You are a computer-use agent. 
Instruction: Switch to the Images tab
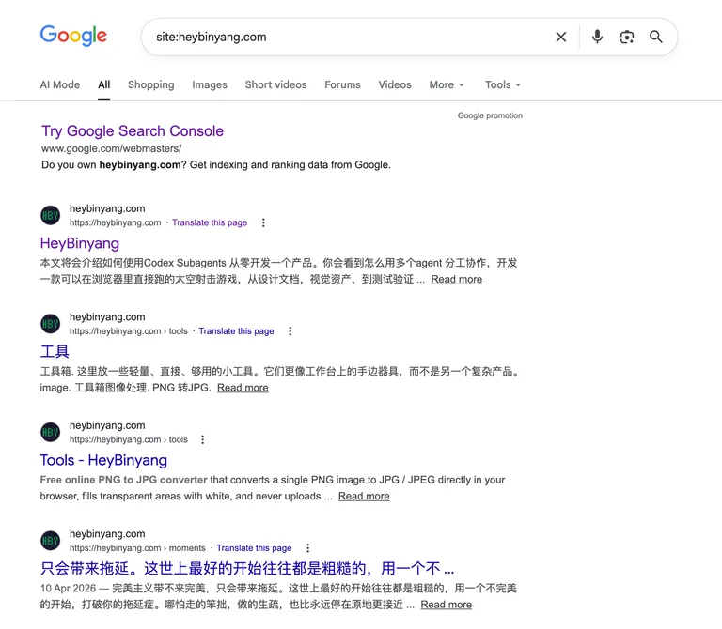pos(210,84)
